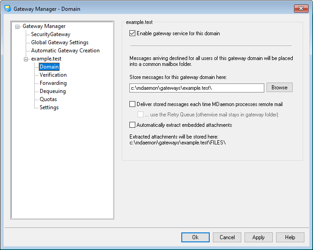Switch to the Forwarding page

click(x=53, y=83)
